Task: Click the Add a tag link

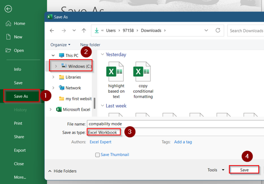Action: click(x=183, y=142)
